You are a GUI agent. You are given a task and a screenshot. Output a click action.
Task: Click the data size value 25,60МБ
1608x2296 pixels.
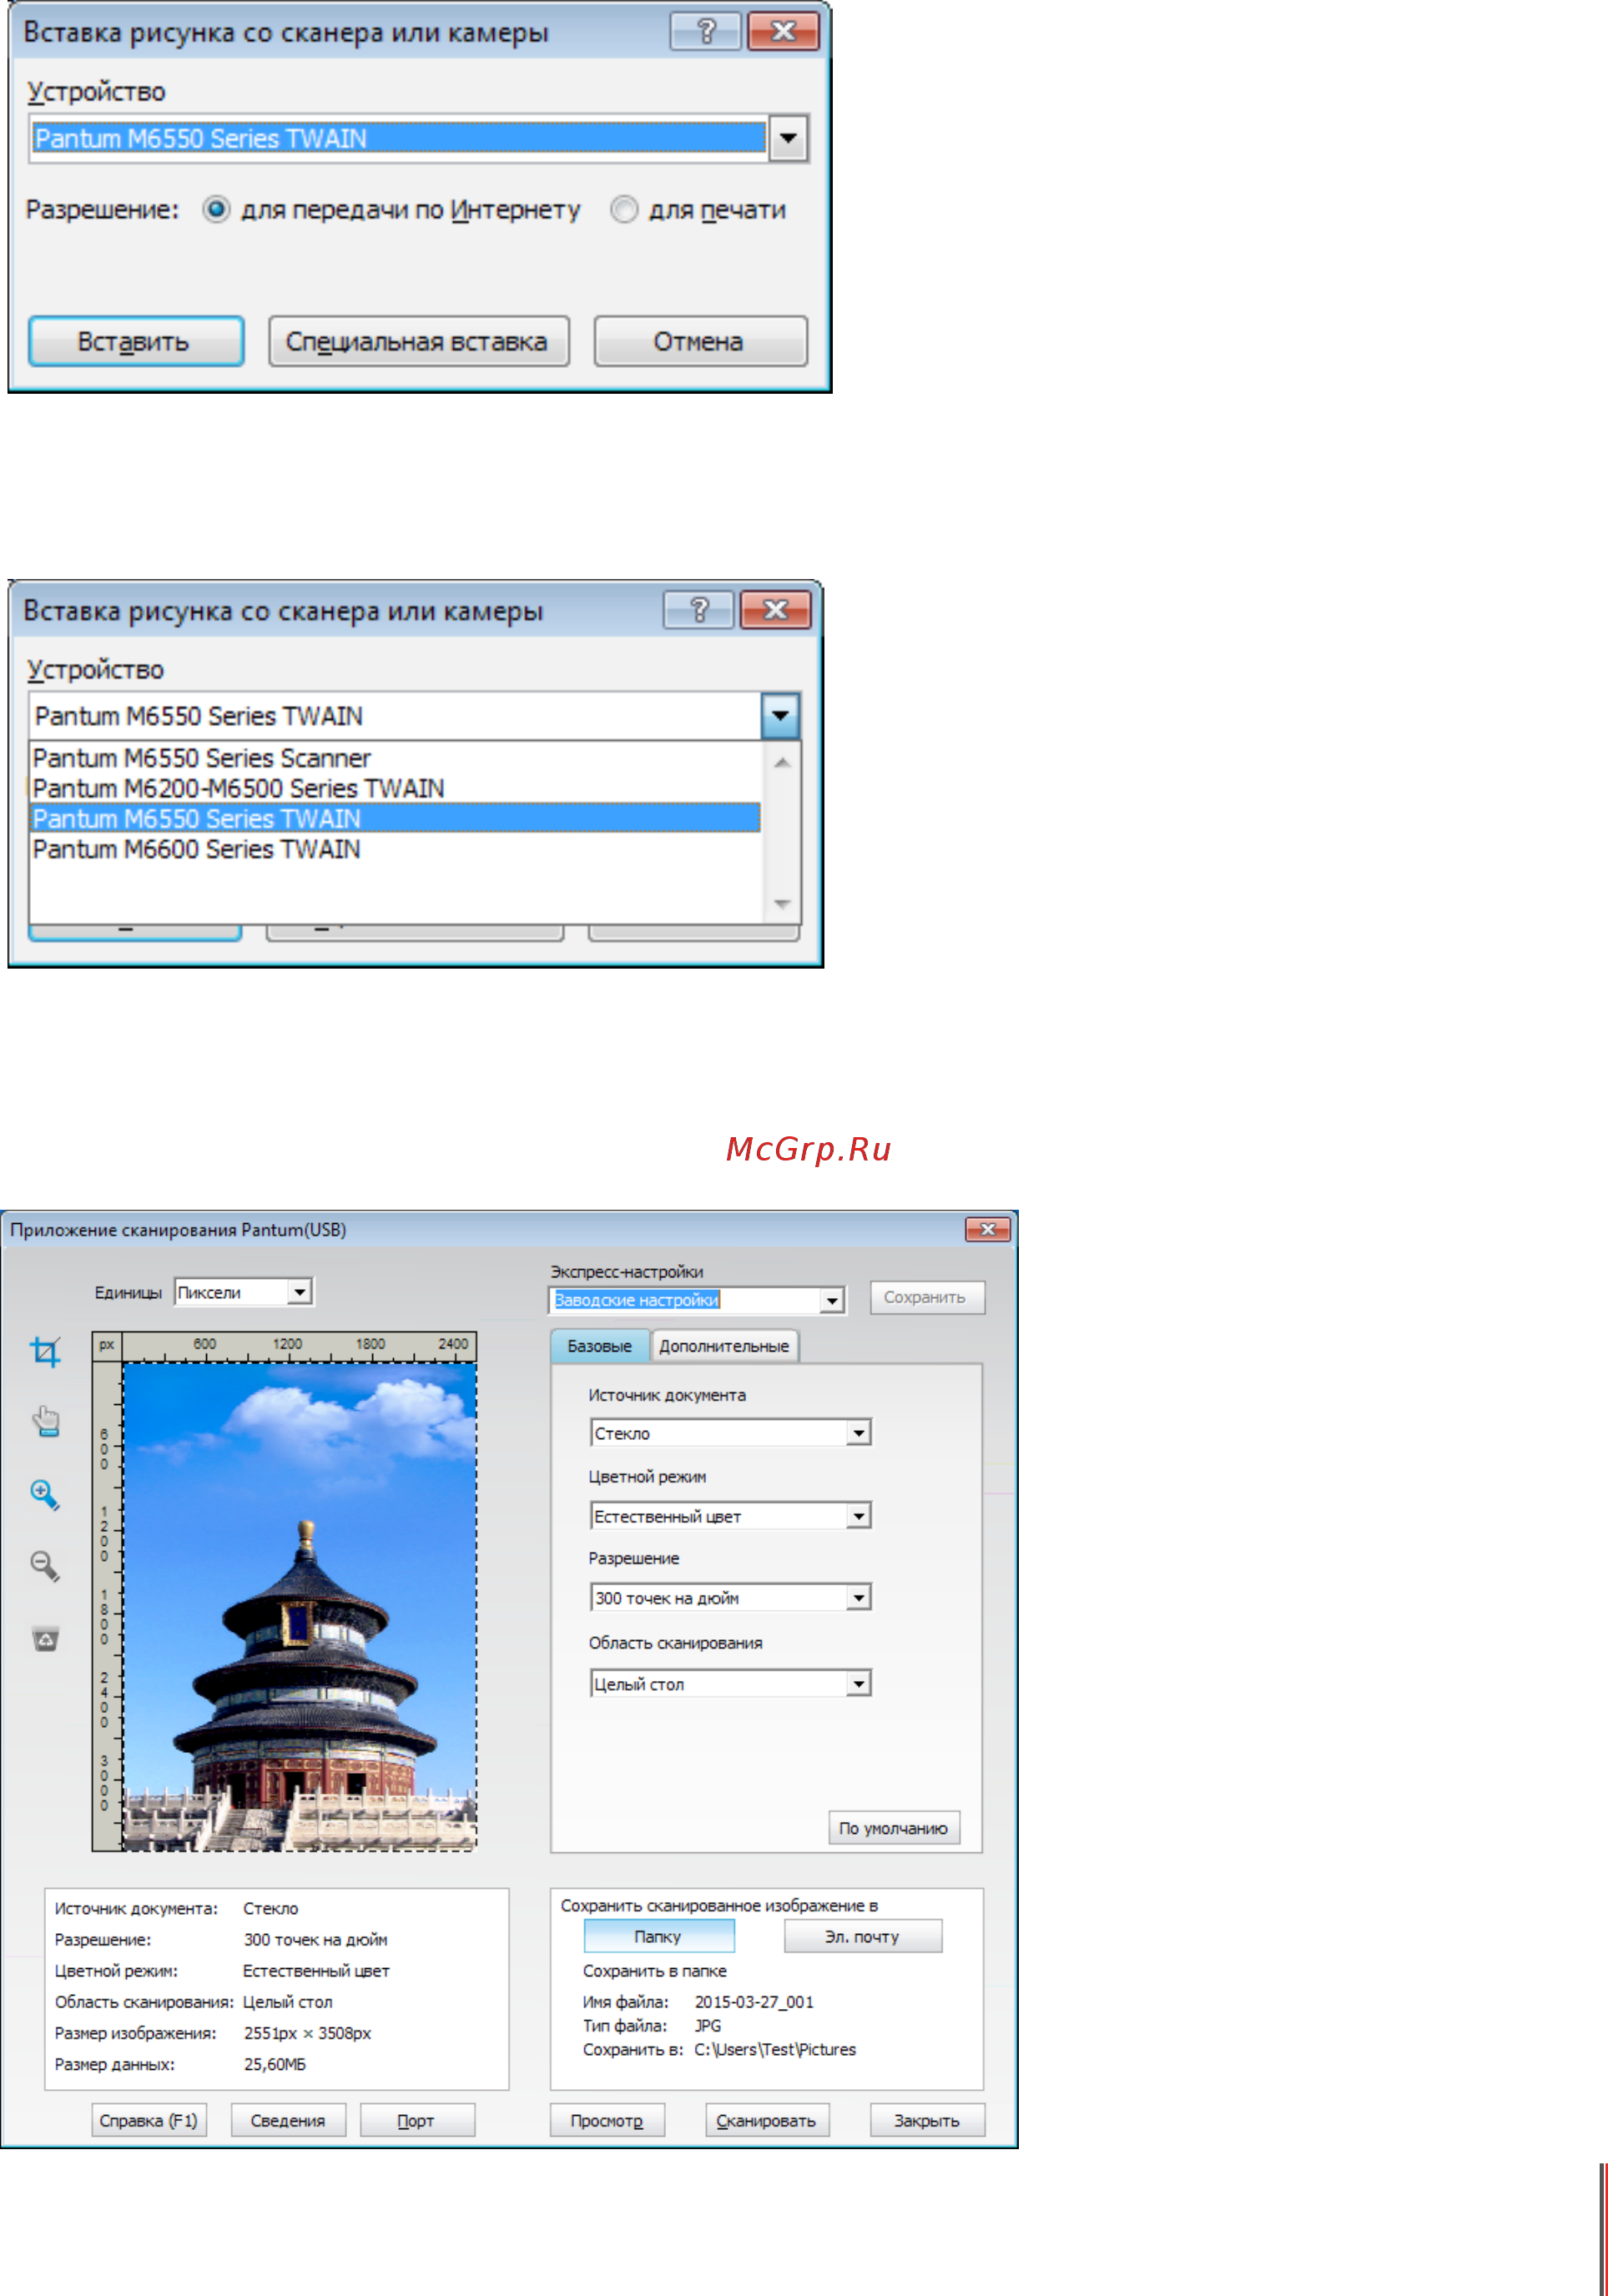(x=275, y=2063)
